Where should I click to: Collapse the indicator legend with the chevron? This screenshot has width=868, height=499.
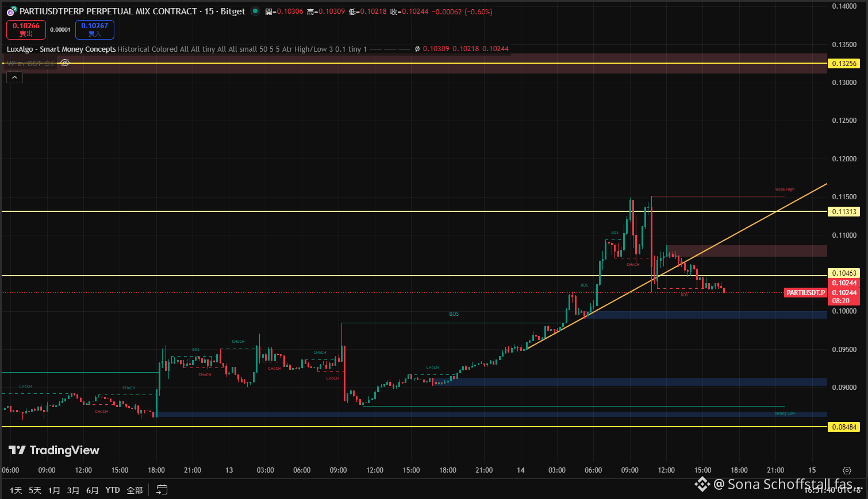tap(14, 78)
